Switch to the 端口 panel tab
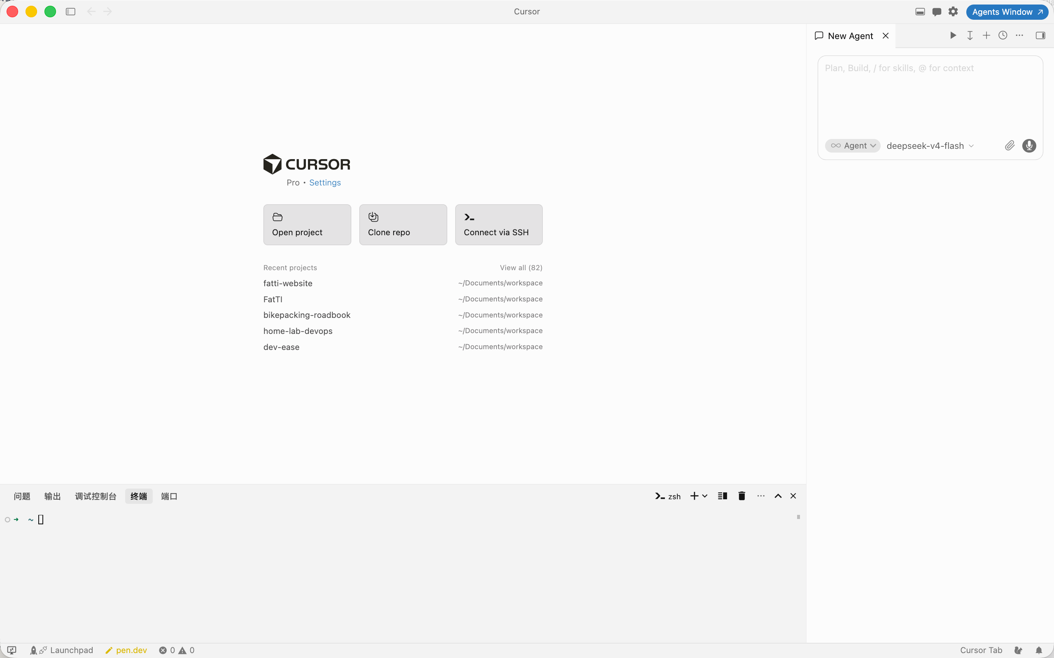This screenshot has width=1054, height=658. coord(169,496)
